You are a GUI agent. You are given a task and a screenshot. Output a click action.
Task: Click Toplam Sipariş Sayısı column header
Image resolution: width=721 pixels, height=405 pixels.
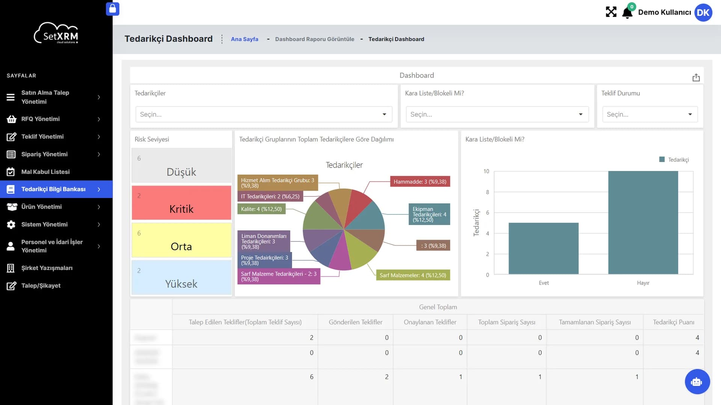(x=507, y=322)
